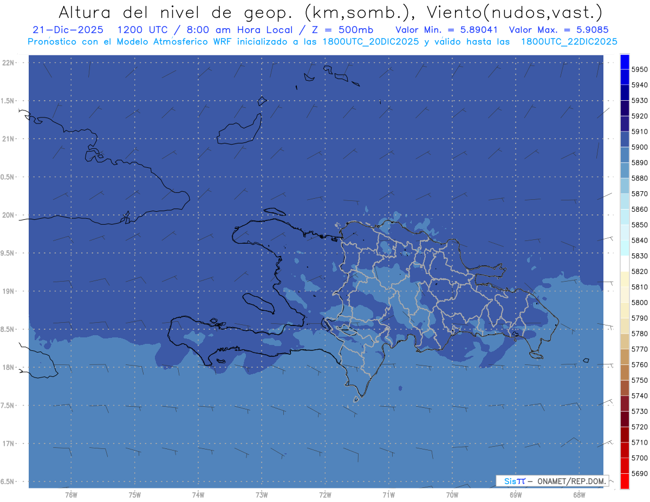Click the 5950 legend value label
Viewport: 650px width, 502px height.
coord(639,69)
